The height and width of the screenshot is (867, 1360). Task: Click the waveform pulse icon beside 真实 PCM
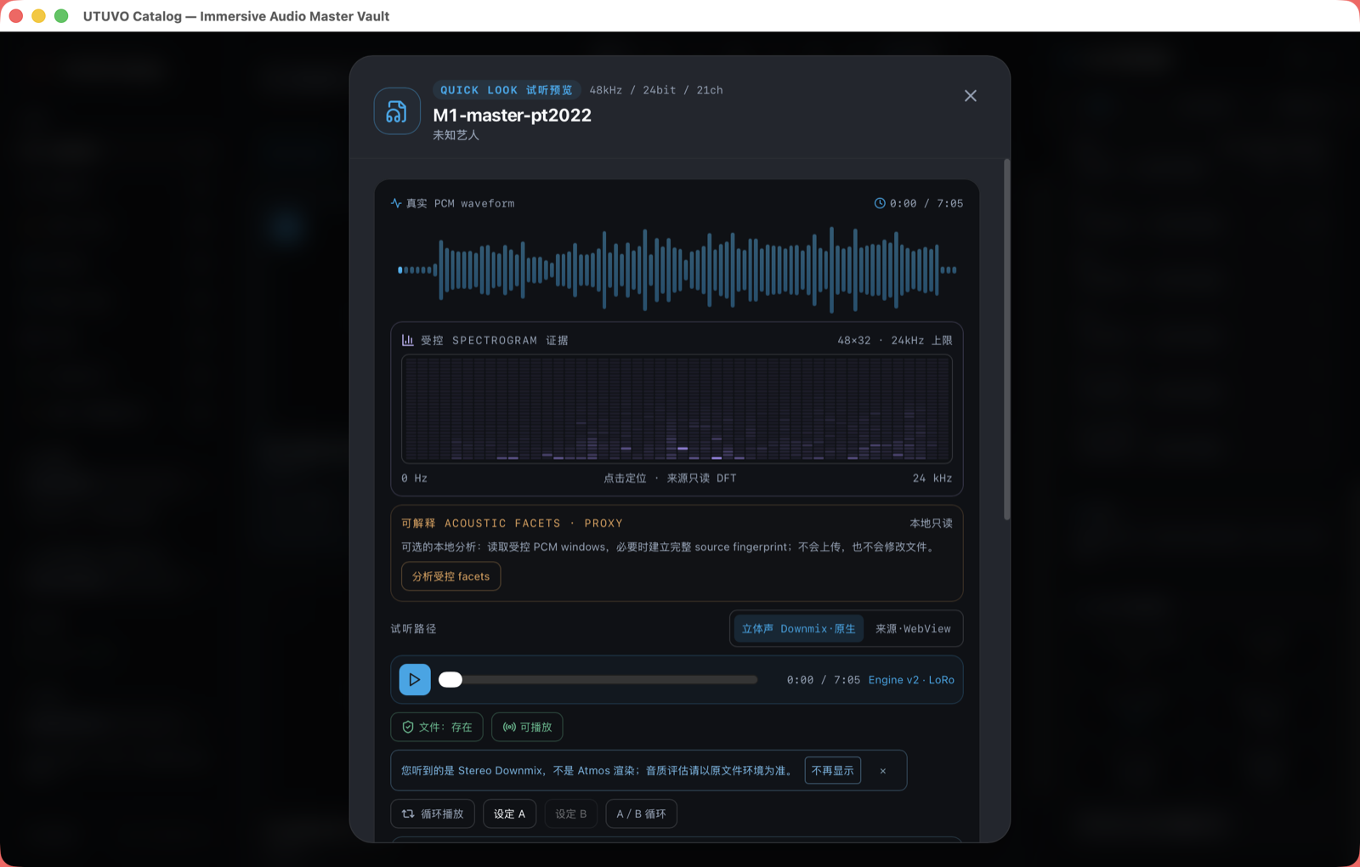coord(396,203)
